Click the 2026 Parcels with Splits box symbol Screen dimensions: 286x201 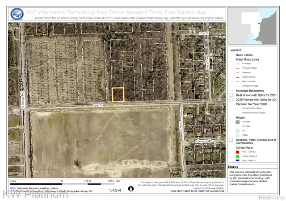[231, 100]
